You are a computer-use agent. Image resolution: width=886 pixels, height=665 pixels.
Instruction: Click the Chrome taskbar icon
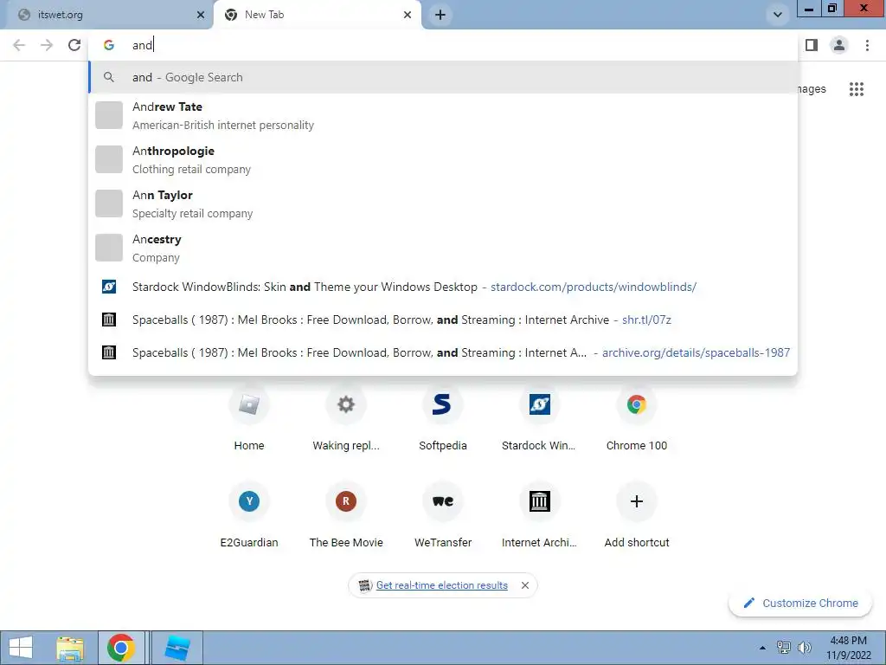[121, 648]
